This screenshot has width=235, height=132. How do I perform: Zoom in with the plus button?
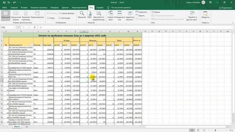(227, 131)
